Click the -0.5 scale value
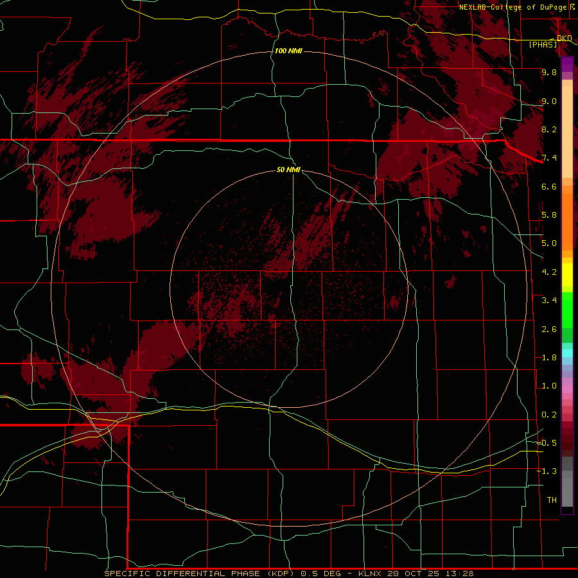The width and height of the screenshot is (578, 578). (x=547, y=443)
